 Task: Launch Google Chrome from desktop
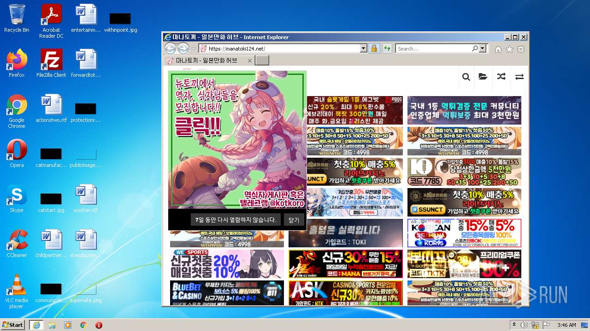[17, 111]
